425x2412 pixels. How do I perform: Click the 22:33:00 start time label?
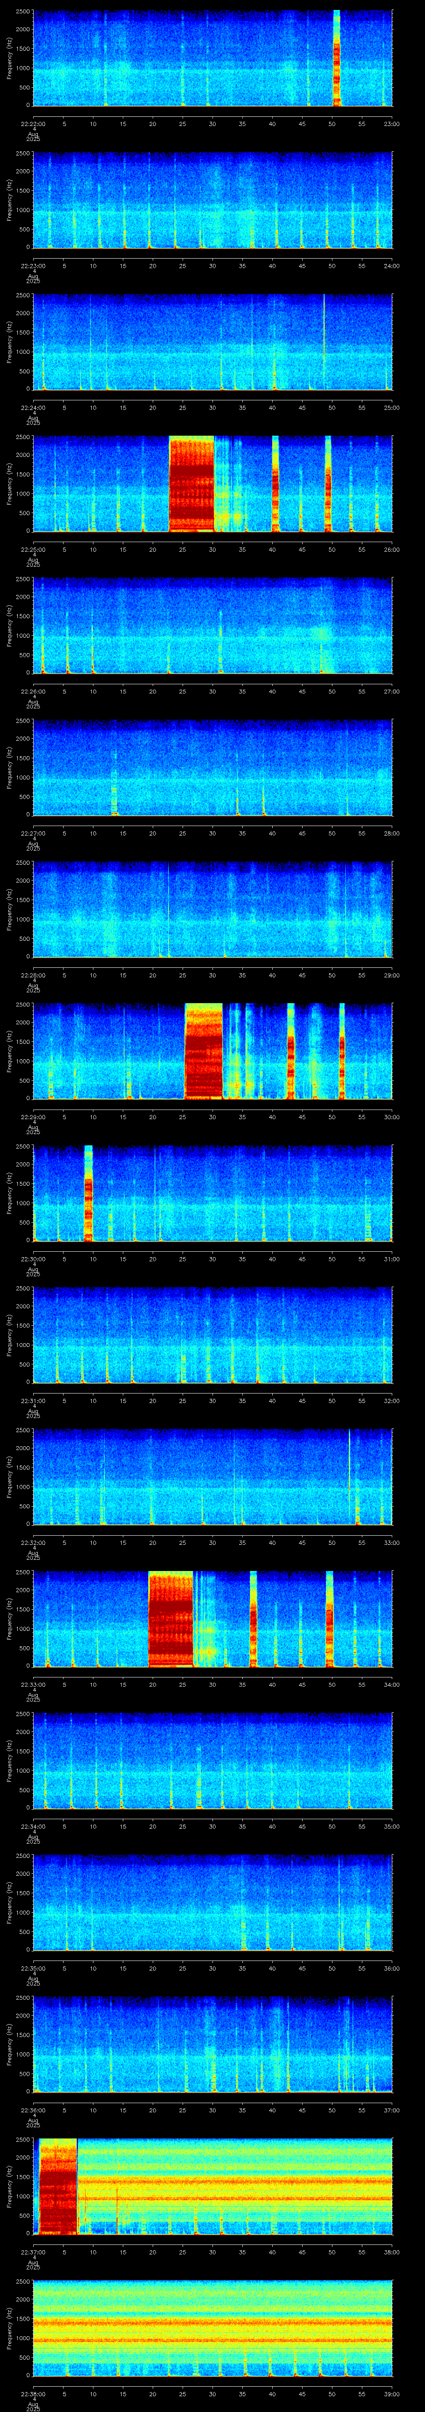(x=33, y=1684)
